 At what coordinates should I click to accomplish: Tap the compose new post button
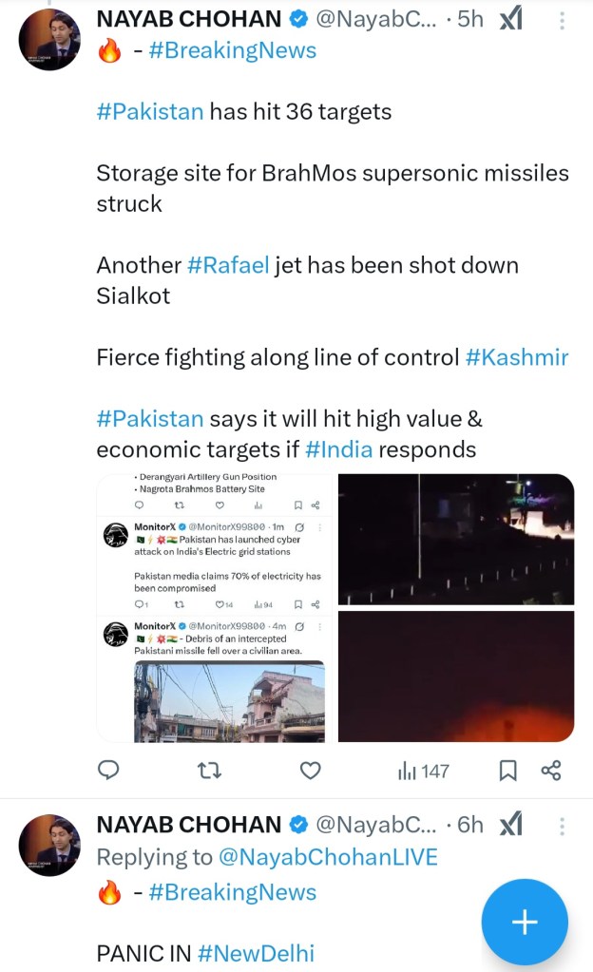tap(525, 922)
